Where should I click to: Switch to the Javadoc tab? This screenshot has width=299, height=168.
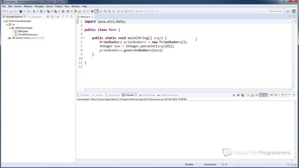tap(98, 95)
